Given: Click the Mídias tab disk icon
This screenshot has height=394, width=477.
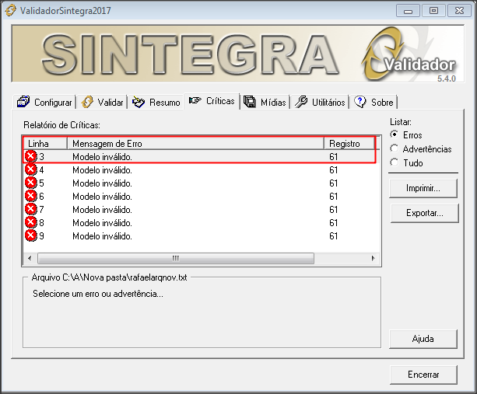Looking at the screenshot, I should tap(250, 102).
